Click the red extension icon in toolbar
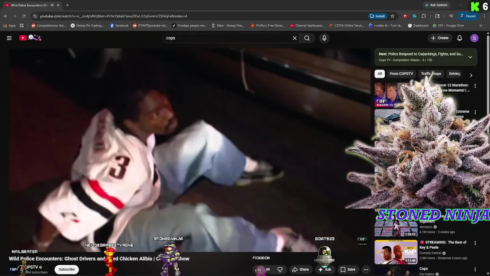 [405, 16]
